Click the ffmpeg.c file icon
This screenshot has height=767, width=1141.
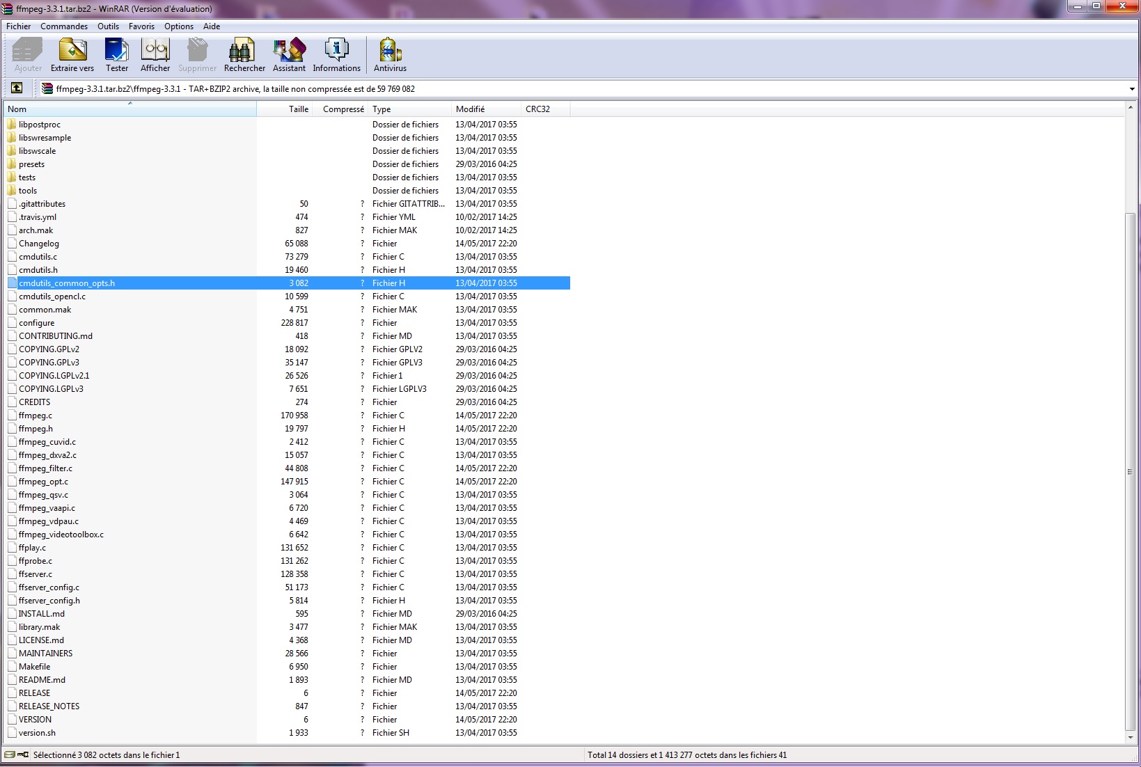click(12, 416)
